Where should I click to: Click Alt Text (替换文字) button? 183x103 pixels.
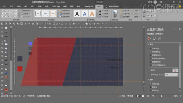point(115,14)
